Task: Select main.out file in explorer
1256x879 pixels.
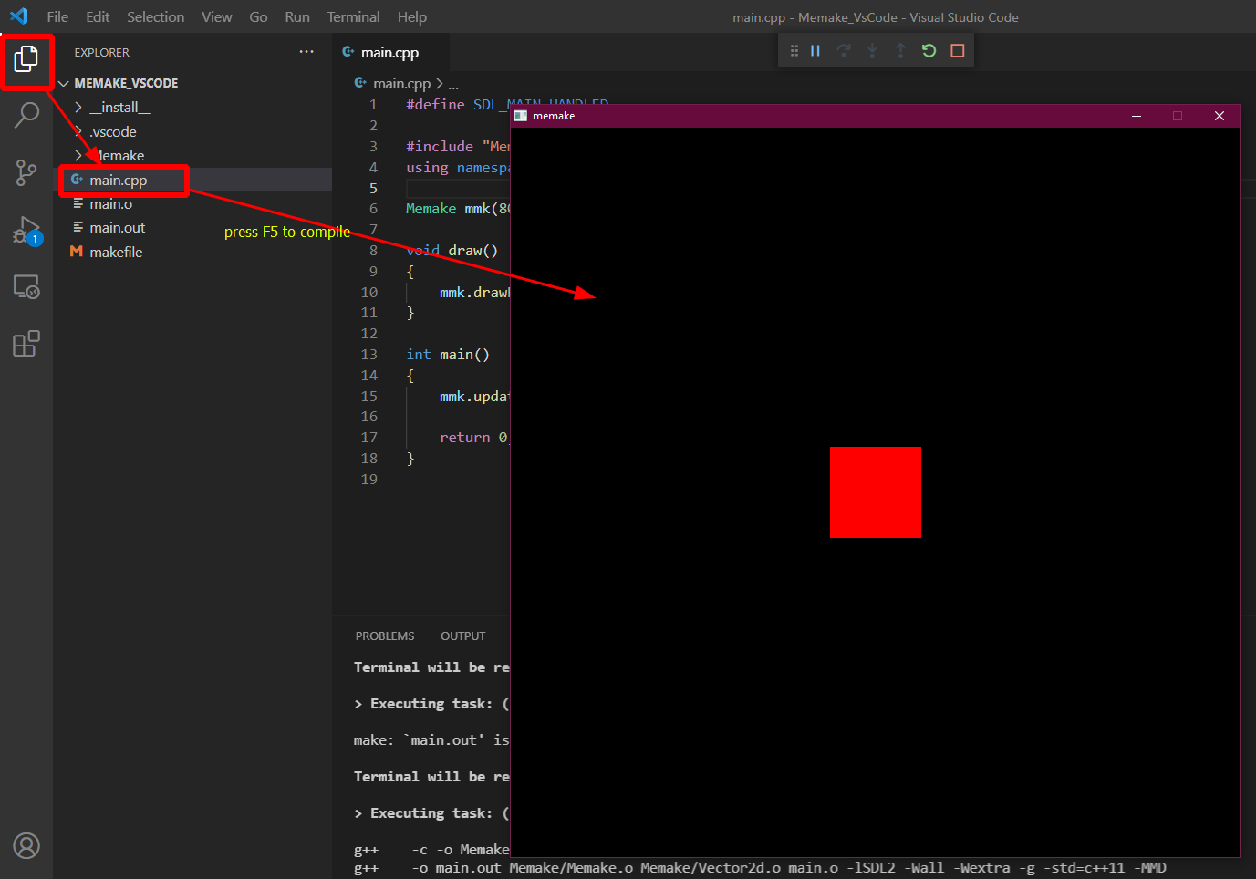Action: pyautogui.click(x=192, y=228)
